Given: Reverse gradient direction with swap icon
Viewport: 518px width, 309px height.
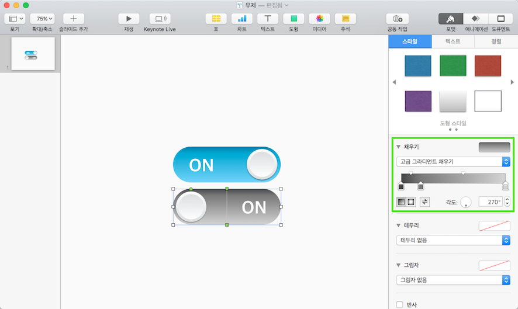Looking at the screenshot, I should coord(425,202).
